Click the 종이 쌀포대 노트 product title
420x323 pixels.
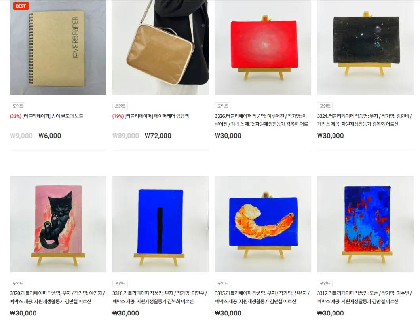pos(47,116)
